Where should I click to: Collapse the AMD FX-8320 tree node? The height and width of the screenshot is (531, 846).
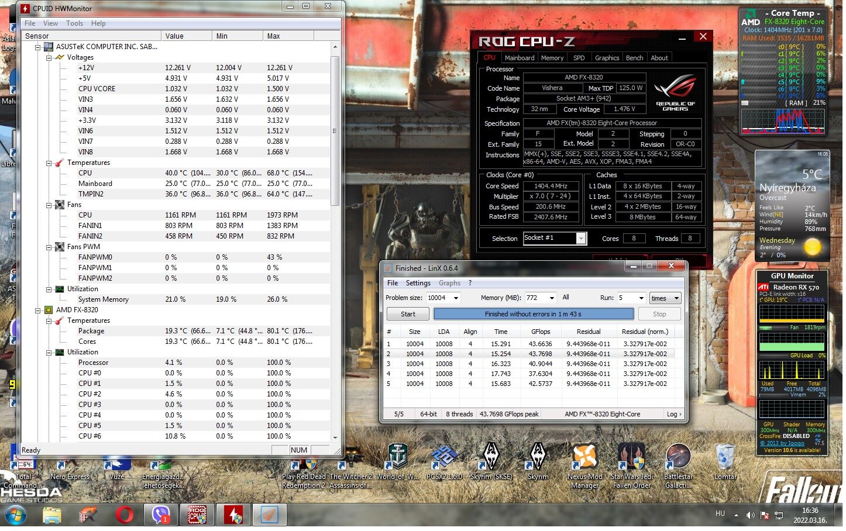(39, 312)
